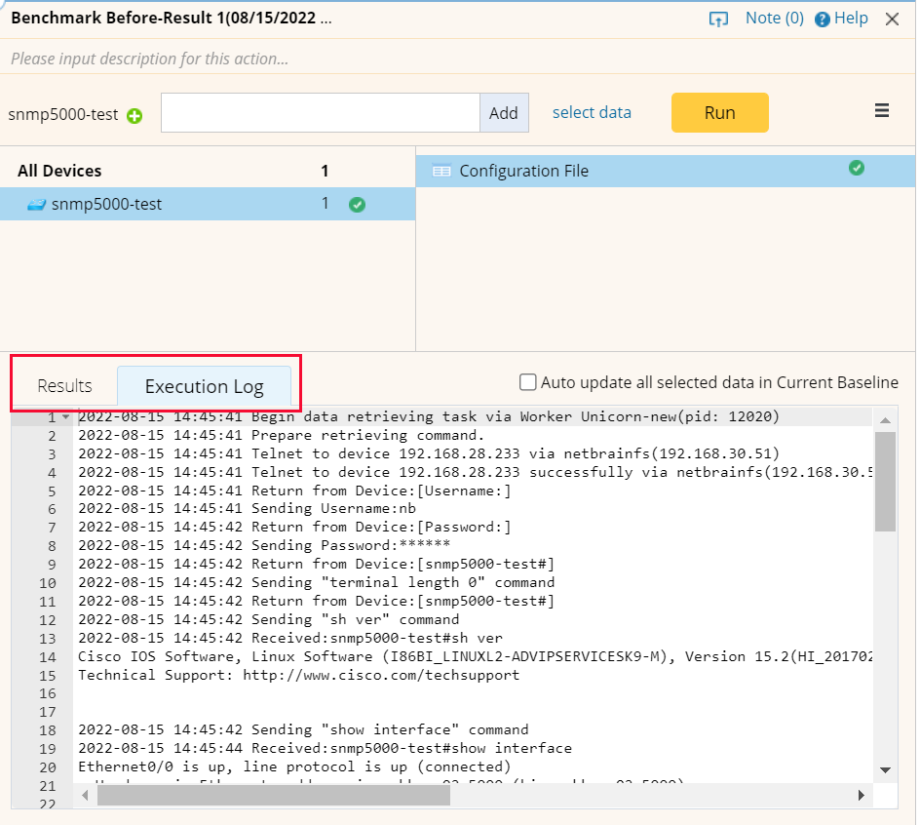920x825 pixels.
Task: Open the select data link
Action: click(x=592, y=112)
